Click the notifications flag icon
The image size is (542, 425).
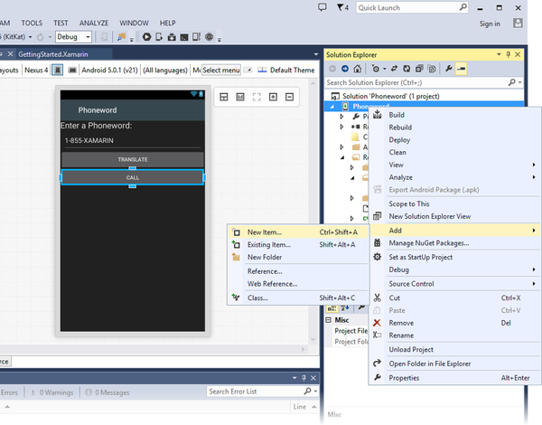(x=339, y=7)
